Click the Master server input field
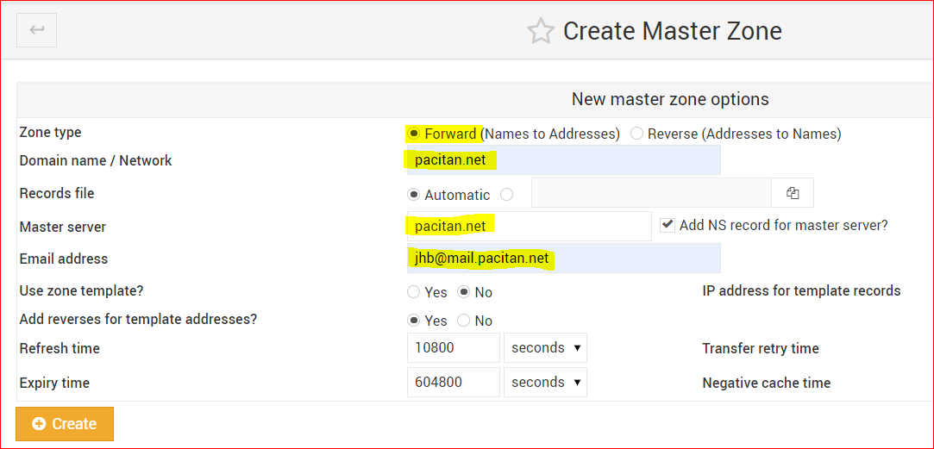Image resolution: width=934 pixels, height=449 pixels. (x=529, y=227)
